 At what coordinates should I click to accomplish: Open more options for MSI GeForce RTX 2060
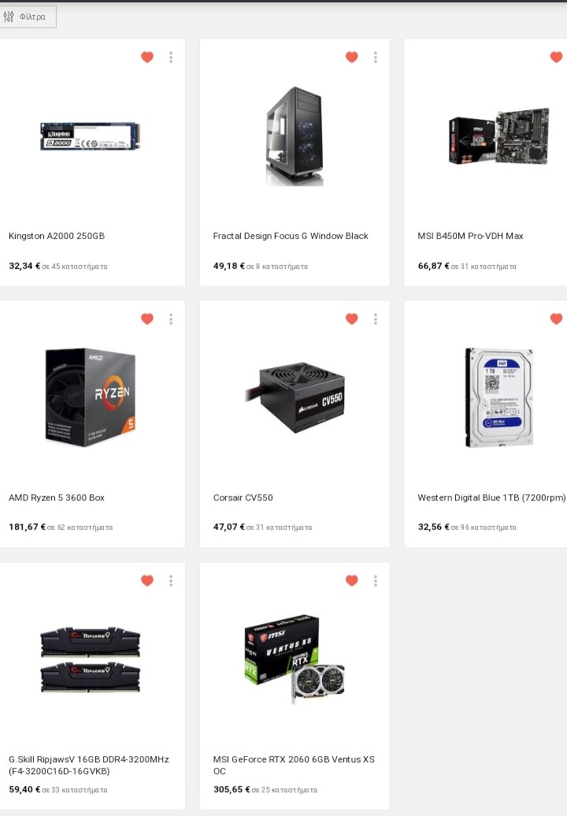376,581
